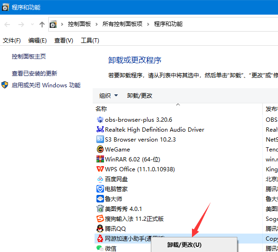This screenshot has width=278, height=252.
Task: Click the obs-browser-plus program icon
Action: click(x=100, y=120)
